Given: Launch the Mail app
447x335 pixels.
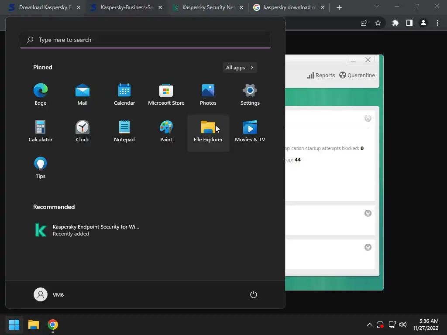Looking at the screenshot, I should coord(83,95).
